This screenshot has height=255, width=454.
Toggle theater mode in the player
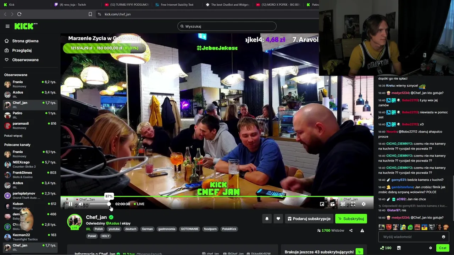tap(343, 204)
